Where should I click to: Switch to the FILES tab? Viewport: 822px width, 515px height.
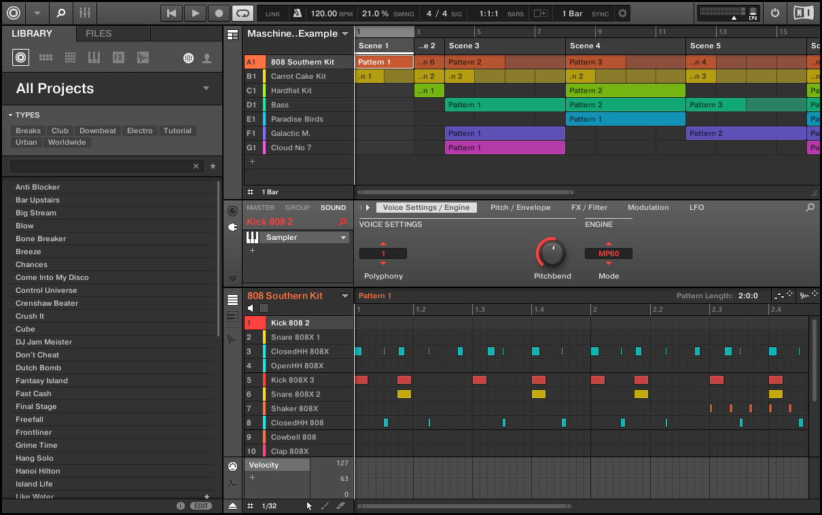[99, 33]
